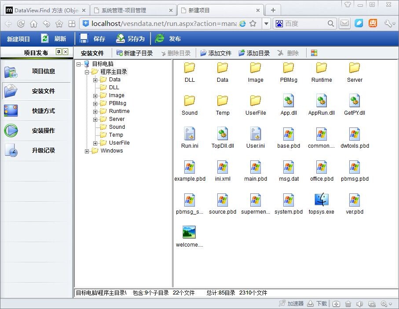Click the 保存 (Save) disk icon
The image size is (399, 309).
84,39
